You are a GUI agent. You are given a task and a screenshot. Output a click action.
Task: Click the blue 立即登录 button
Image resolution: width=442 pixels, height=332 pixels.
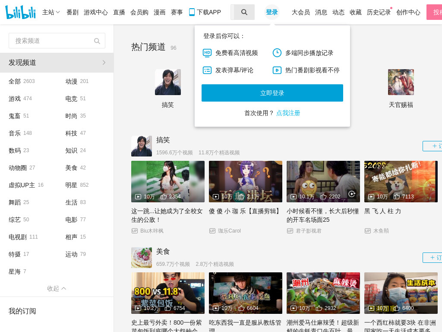point(272,93)
